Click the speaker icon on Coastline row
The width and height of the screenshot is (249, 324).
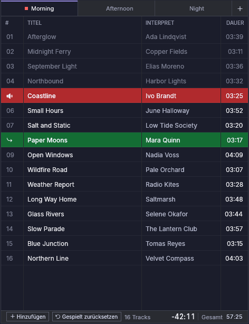pos(9,96)
